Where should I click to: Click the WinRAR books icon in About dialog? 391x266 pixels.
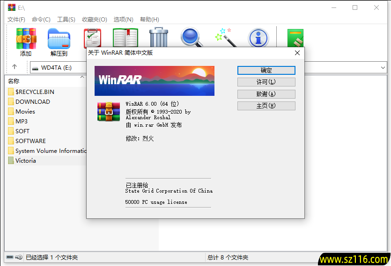point(109,112)
